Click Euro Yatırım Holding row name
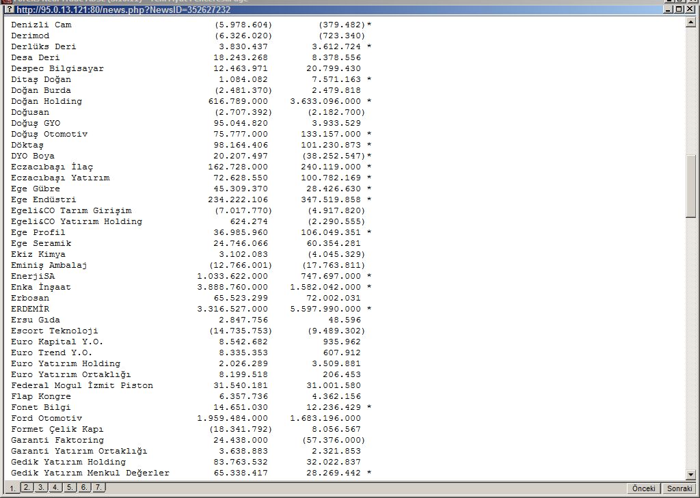Viewport: 700px width, 498px height. coord(66,363)
